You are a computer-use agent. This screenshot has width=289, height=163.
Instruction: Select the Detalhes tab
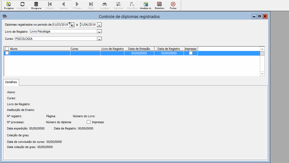(x=11, y=82)
